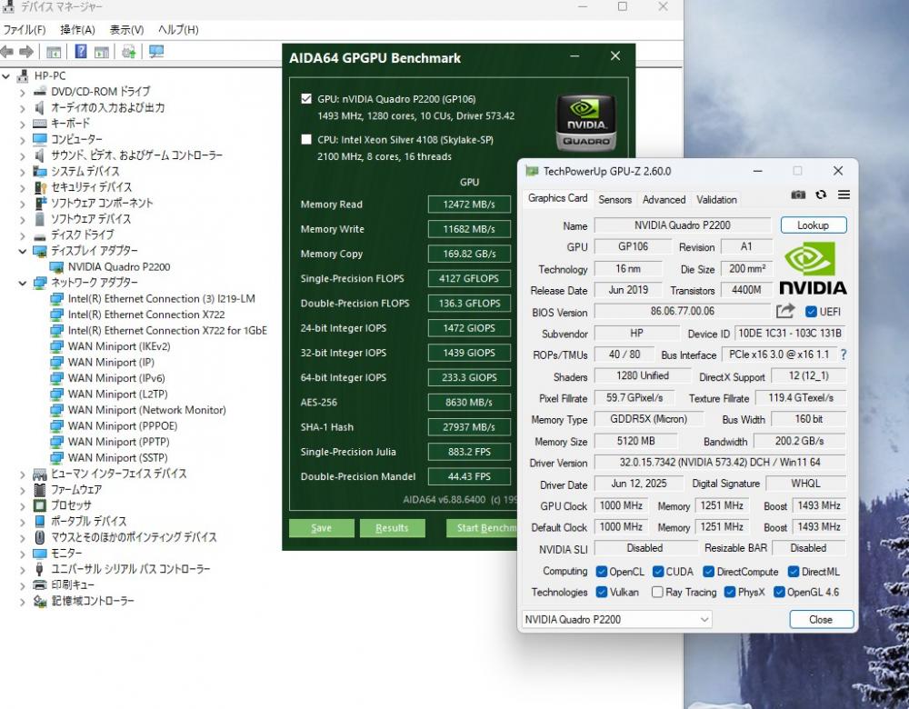The height and width of the screenshot is (709, 909).
Task: Click the Close button in GPU-Z
Action: click(x=821, y=619)
